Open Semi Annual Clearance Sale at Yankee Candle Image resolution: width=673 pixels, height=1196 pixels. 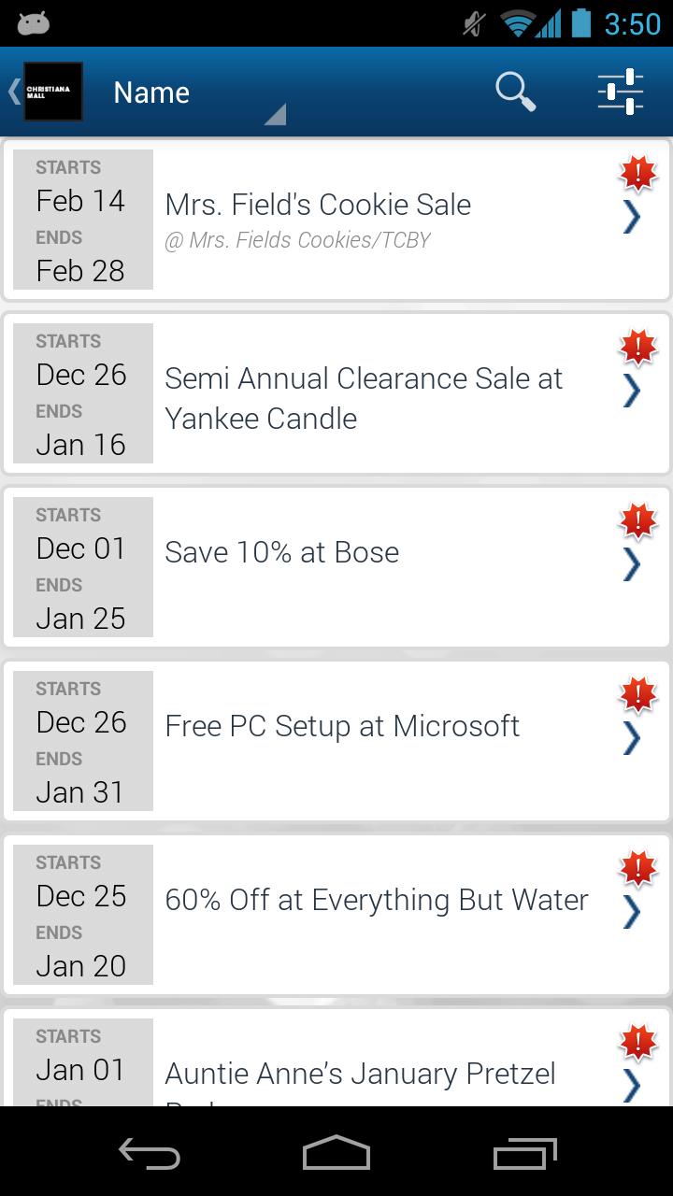point(365,398)
